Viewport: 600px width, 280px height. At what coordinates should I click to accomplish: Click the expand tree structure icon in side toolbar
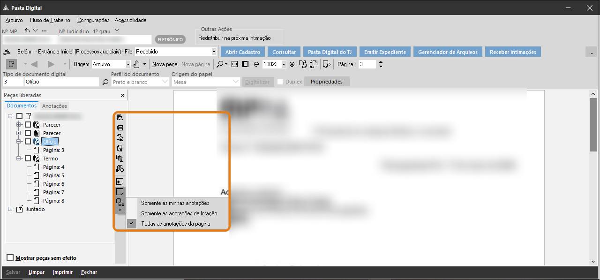click(120, 117)
